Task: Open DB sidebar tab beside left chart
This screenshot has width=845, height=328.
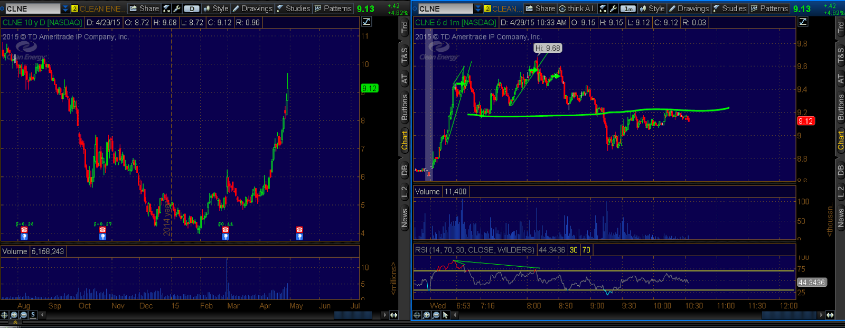Action: 405,170
